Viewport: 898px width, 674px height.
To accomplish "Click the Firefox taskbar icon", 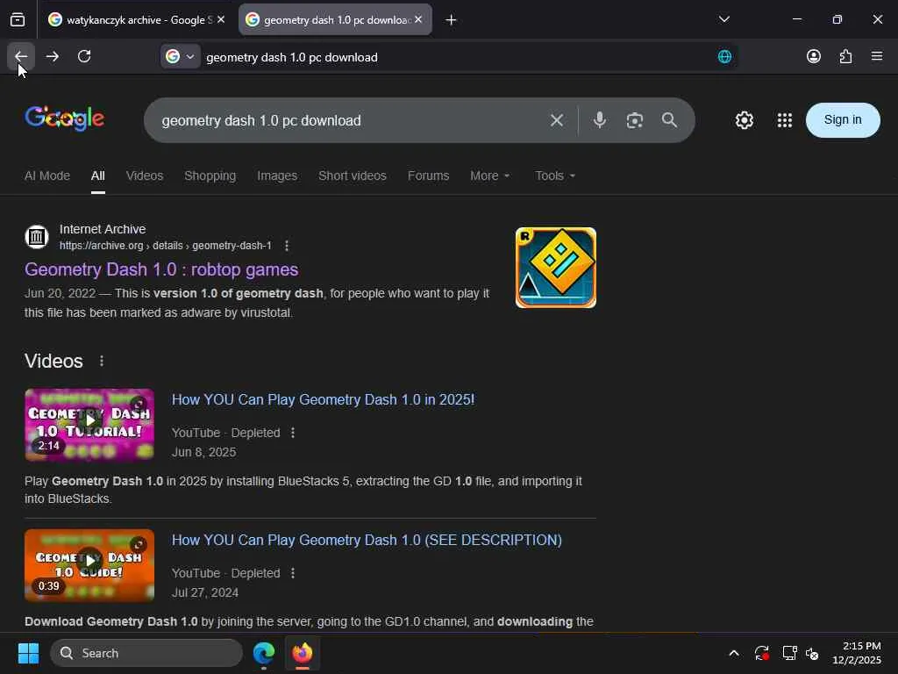I will click(x=303, y=653).
